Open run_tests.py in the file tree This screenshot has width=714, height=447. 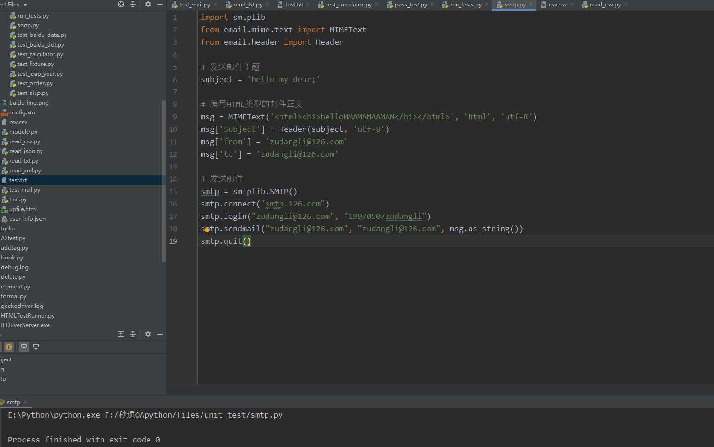point(33,16)
